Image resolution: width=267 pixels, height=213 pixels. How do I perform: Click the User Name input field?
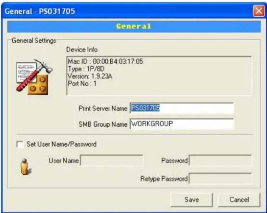pos(112,160)
